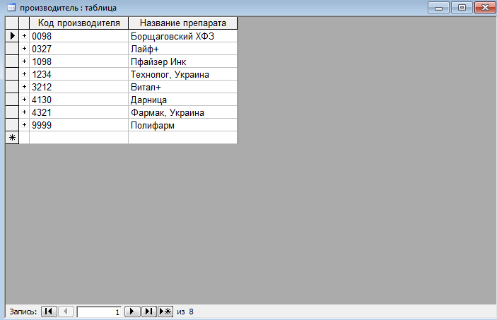Click cell Технолог, Украина

(x=183, y=74)
